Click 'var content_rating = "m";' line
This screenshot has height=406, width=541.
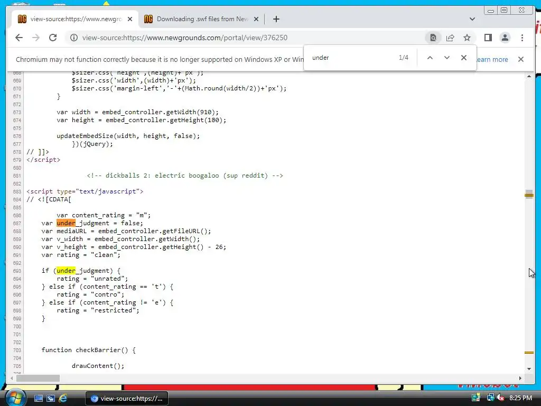coord(104,215)
